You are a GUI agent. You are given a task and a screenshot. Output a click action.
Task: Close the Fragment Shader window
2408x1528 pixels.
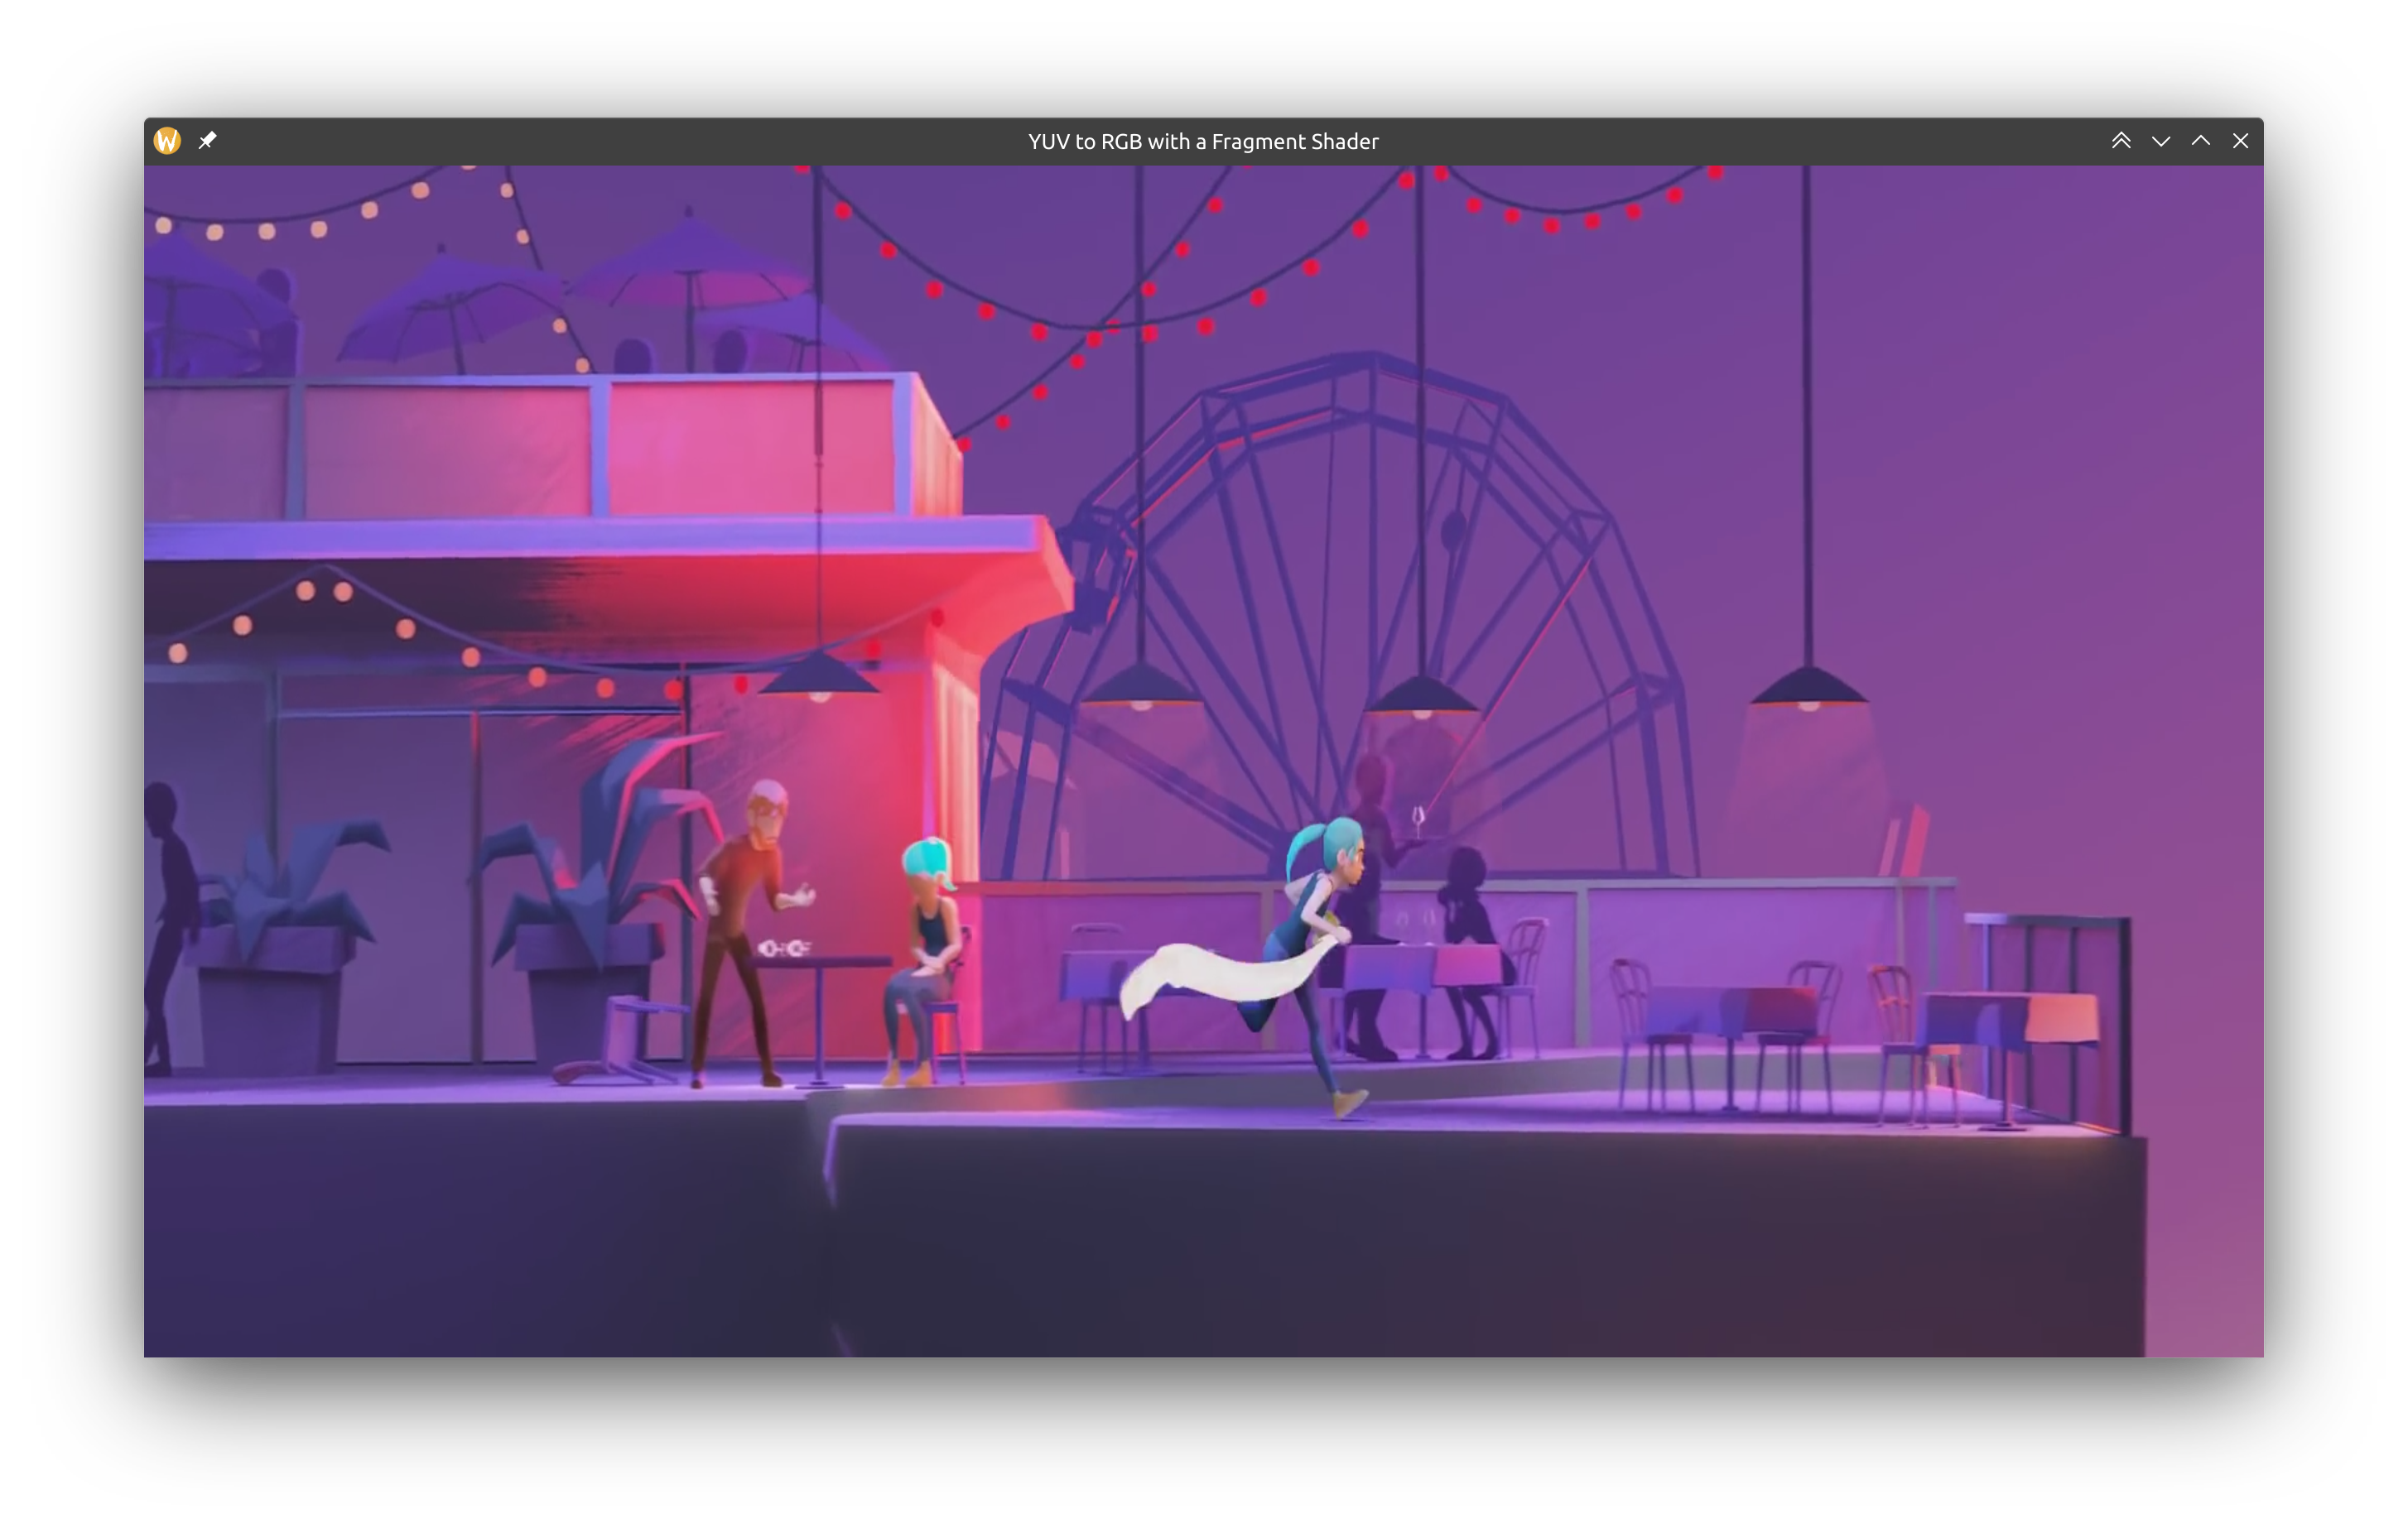pos(2240,141)
